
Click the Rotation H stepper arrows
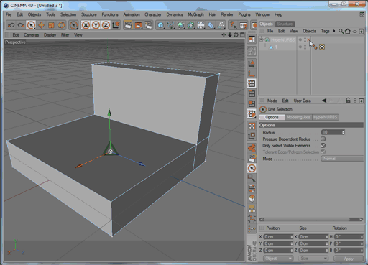(x=362, y=237)
